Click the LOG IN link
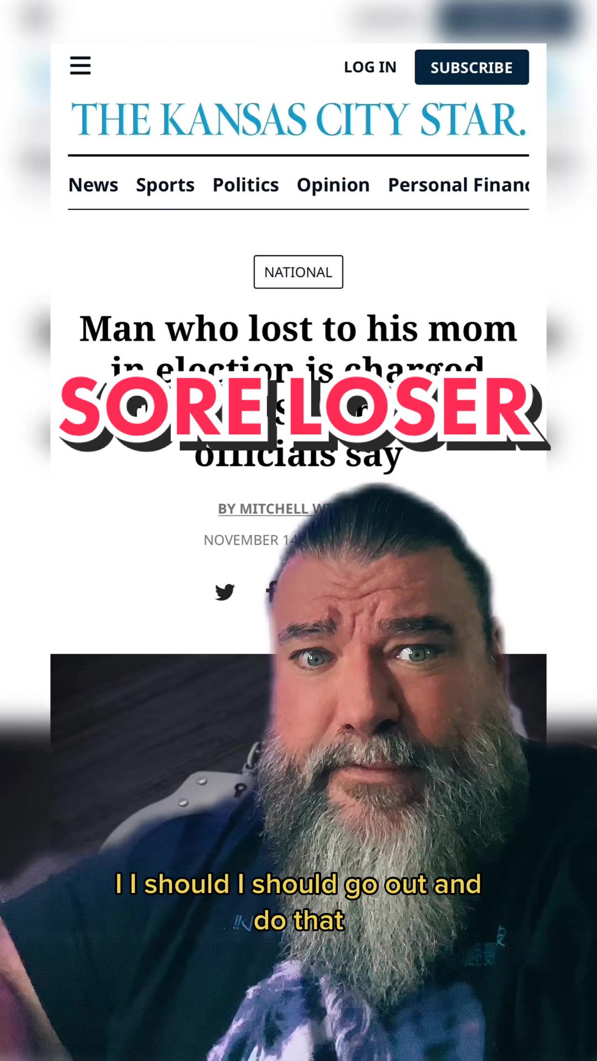Image resolution: width=597 pixels, height=1061 pixels. 370,67
